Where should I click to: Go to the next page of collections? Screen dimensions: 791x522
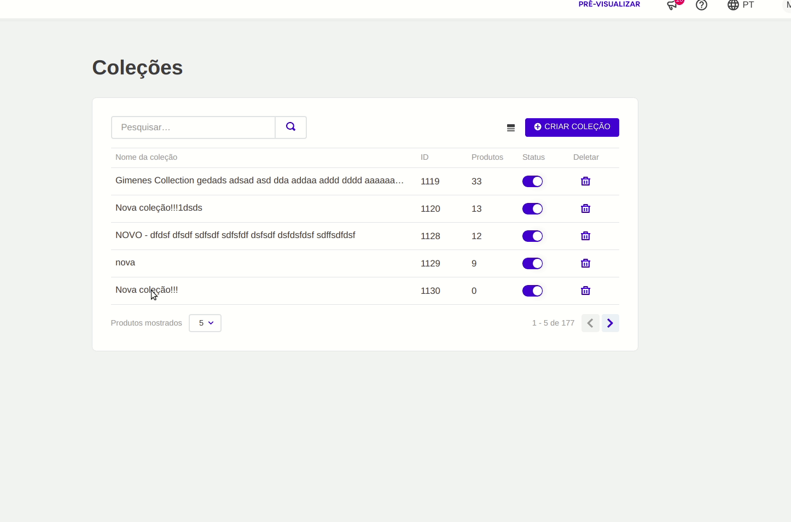[x=610, y=323]
